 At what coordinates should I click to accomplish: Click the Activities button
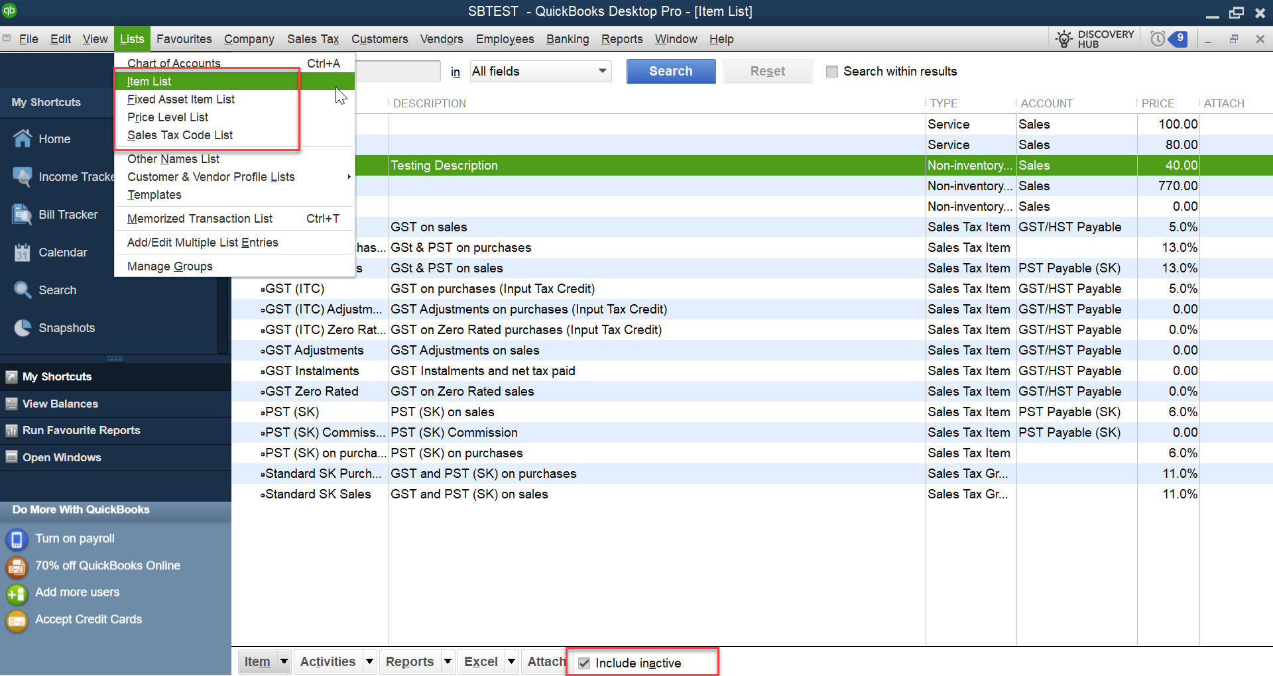pyautogui.click(x=328, y=661)
